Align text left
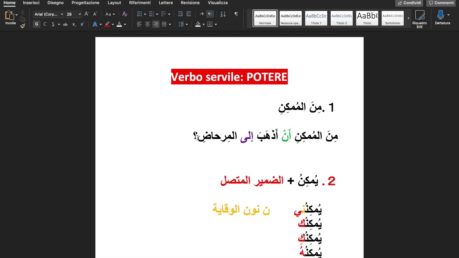 [x=139, y=24]
